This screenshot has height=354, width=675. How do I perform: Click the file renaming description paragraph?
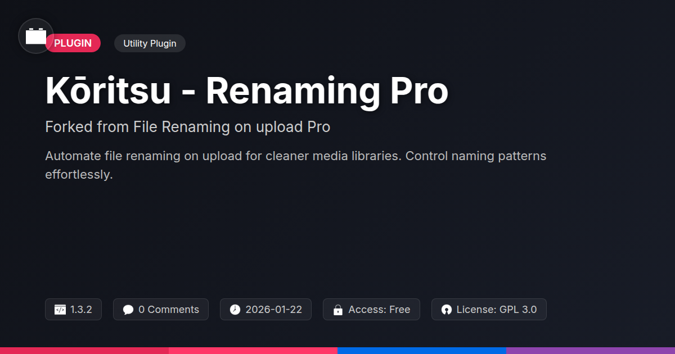(x=296, y=165)
